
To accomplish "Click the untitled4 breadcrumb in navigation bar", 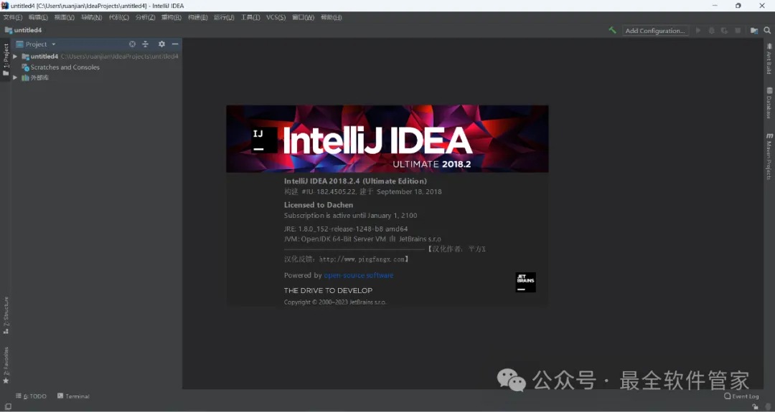I will pos(23,30).
